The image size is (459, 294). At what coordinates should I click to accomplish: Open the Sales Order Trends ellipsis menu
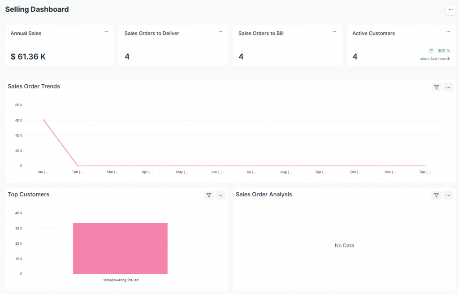(x=448, y=87)
